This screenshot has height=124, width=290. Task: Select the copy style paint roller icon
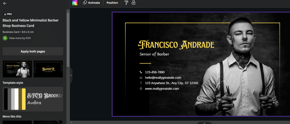click(x=126, y=3)
